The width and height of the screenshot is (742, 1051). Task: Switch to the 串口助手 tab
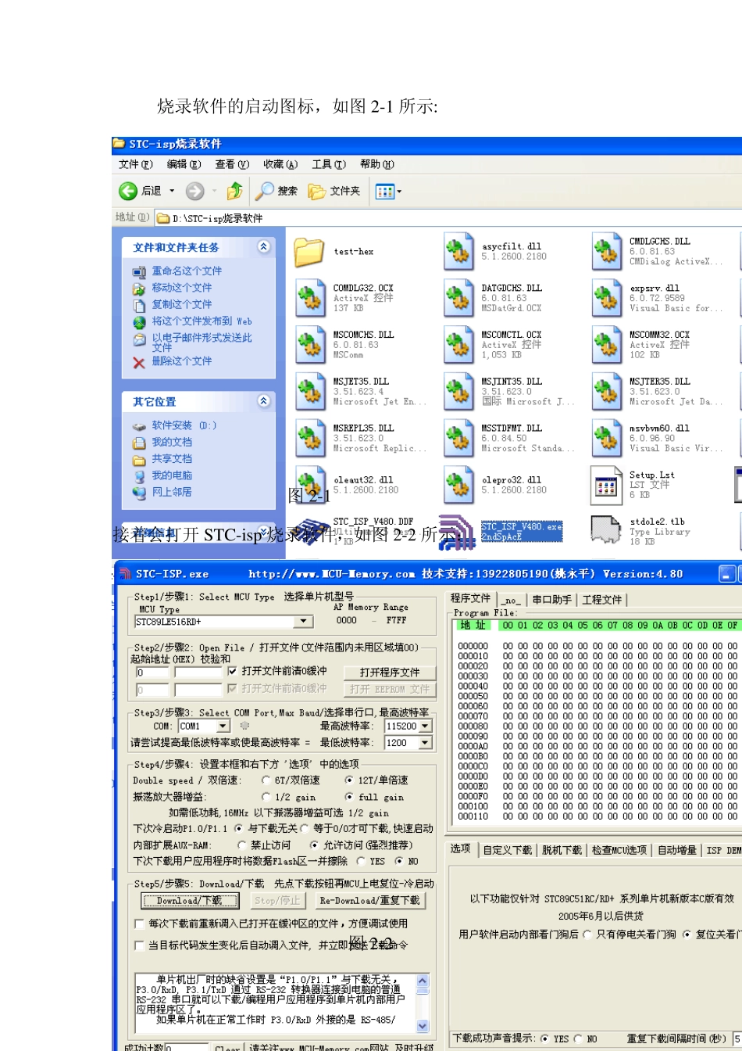click(x=551, y=600)
